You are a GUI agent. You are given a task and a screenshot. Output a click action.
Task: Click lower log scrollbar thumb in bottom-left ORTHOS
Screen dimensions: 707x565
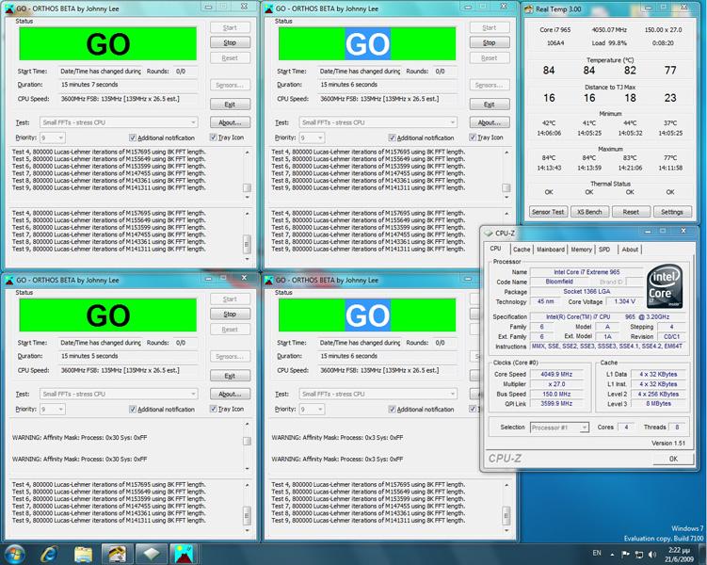(x=247, y=515)
